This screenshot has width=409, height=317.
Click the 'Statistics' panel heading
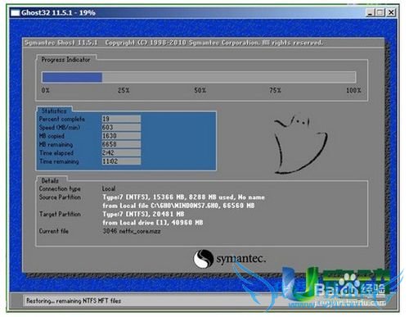click(x=54, y=111)
